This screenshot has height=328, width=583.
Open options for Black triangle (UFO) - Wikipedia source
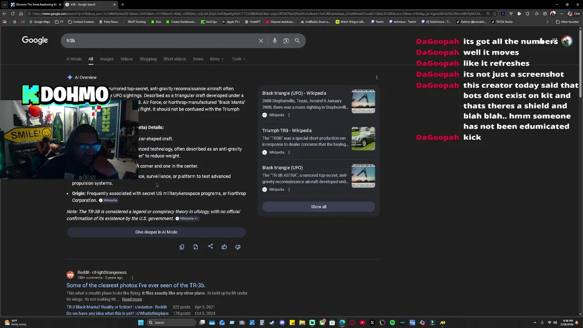(289, 115)
